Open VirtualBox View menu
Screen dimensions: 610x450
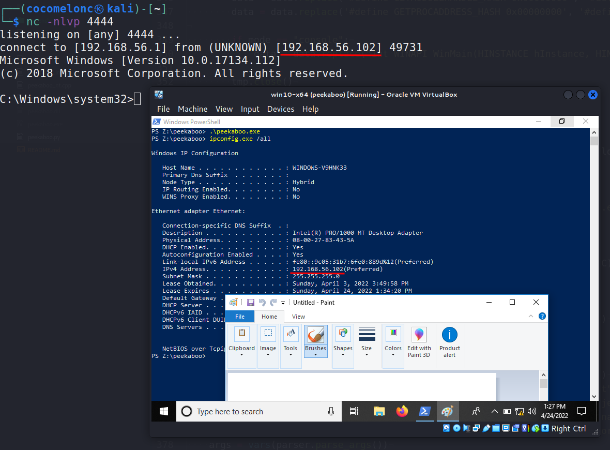coord(224,109)
